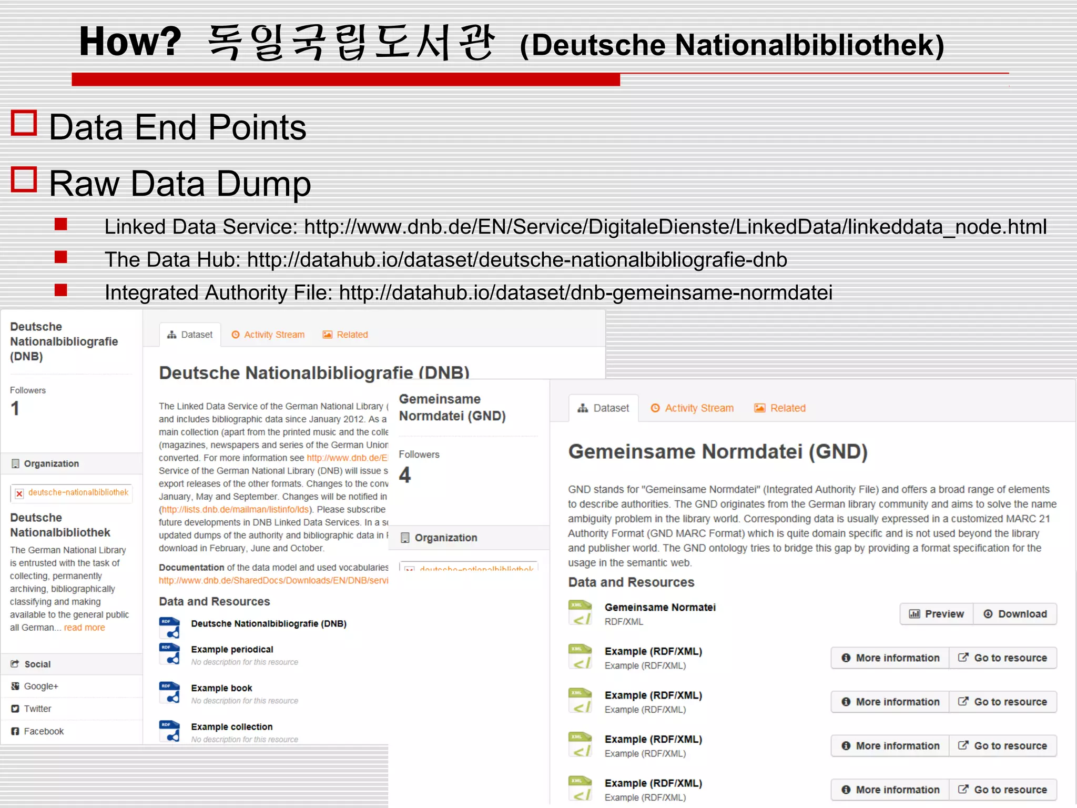Click picture icon on GND Related tab
This screenshot has width=1077, height=808.
(x=760, y=408)
